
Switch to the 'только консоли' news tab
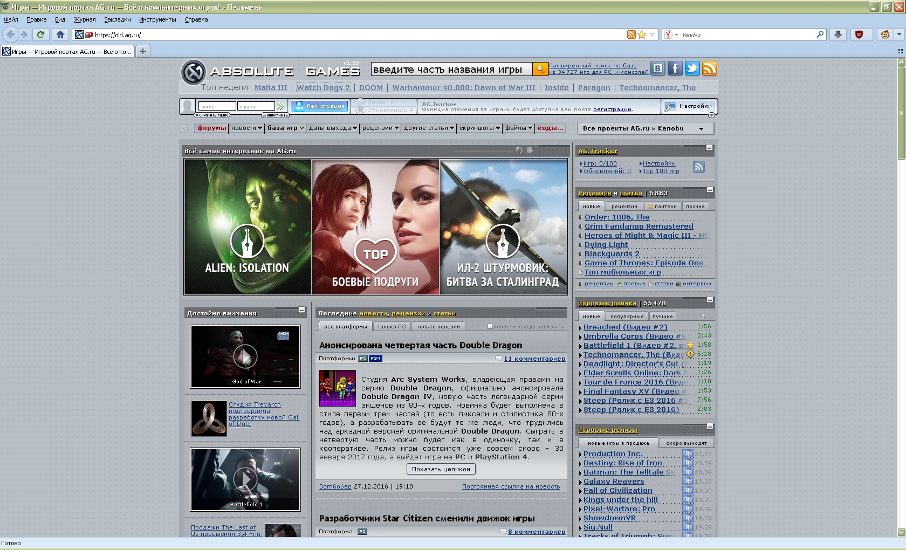[x=438, y=326]
